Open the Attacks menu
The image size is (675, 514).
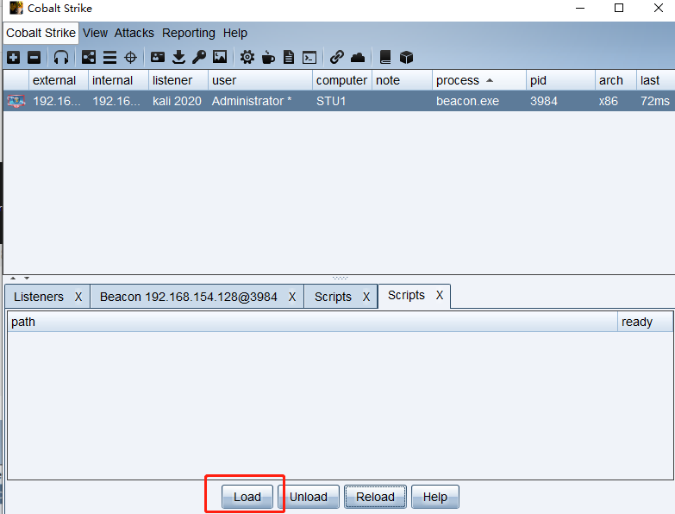click(x=134, y=33)
